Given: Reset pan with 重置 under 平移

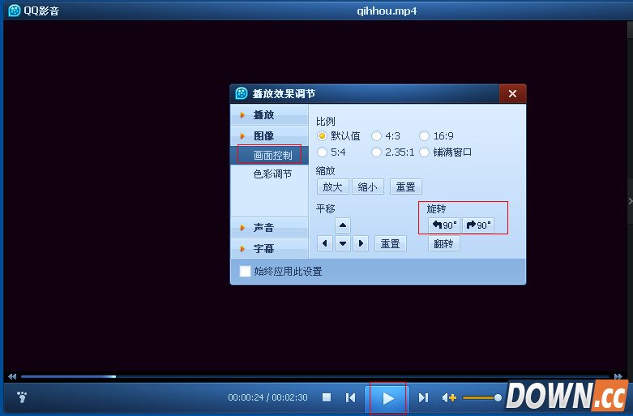Looking at the screenshot, I should pos(391,243).
